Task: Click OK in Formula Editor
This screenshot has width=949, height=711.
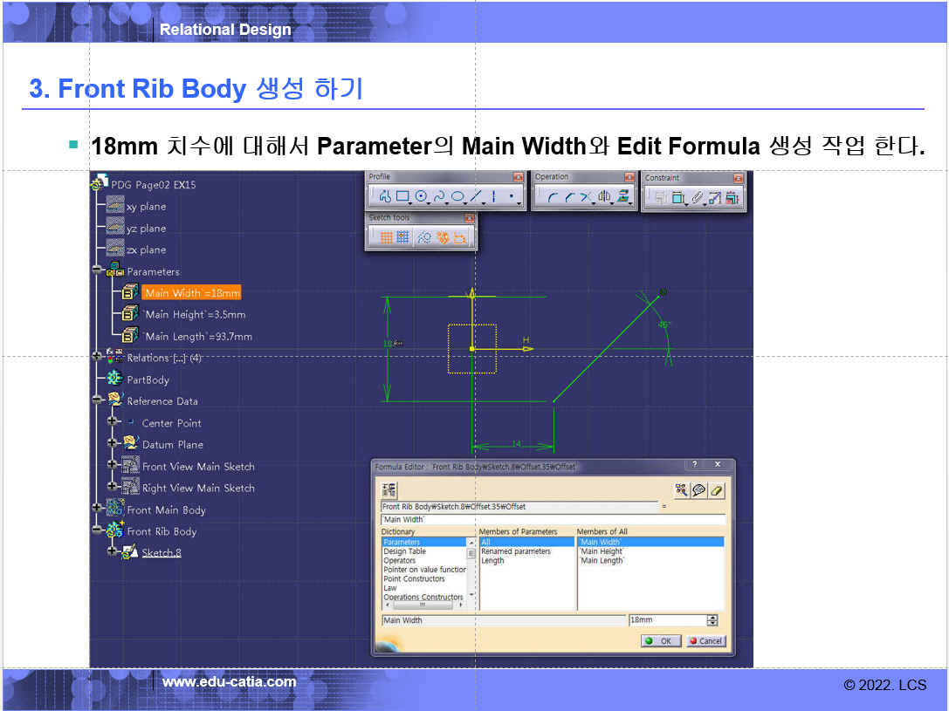Action: pyautogui.click(x=661, y=641)
